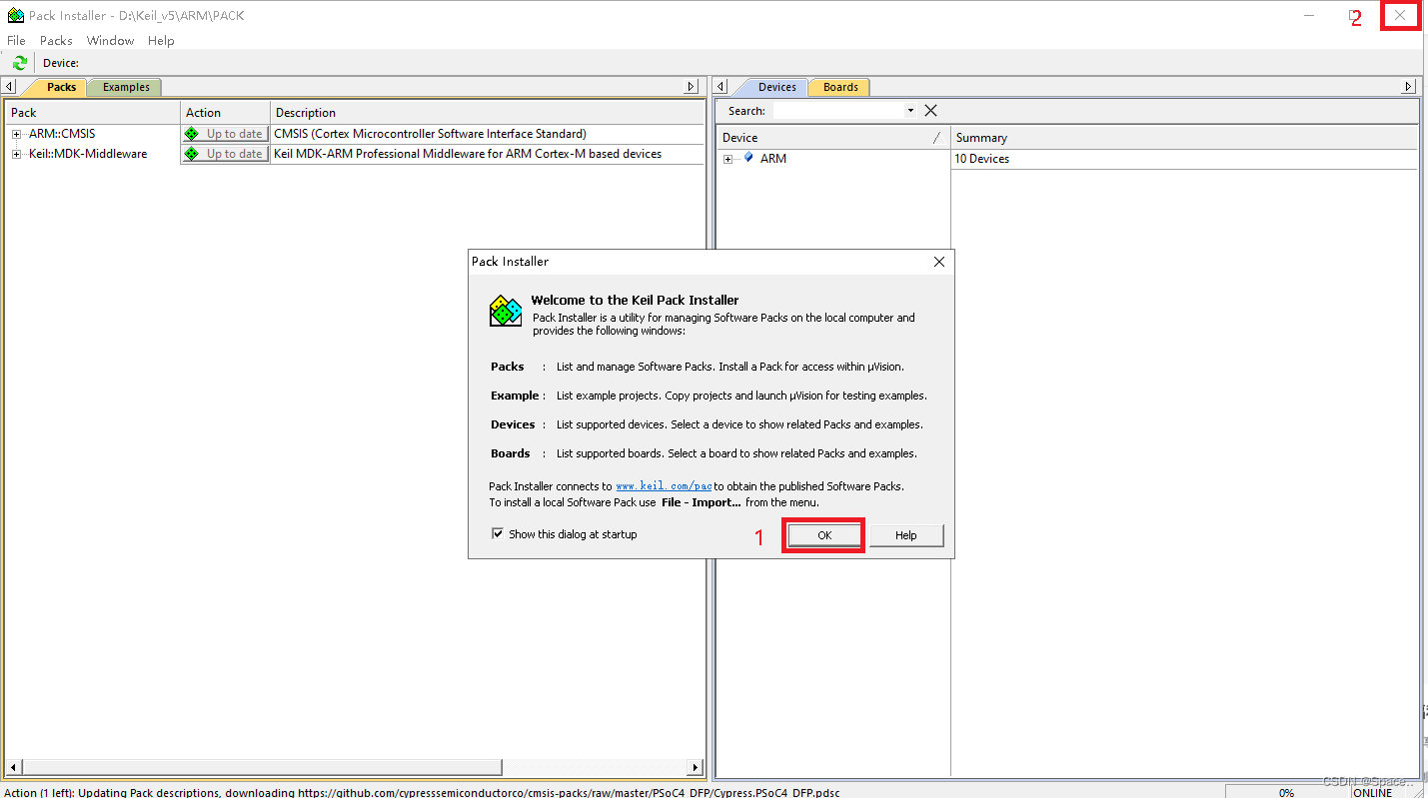Click scroll-right arrow of Packs horizontal scrollbar
This screenshot has width=1428, height=798.
pos(696,767)
